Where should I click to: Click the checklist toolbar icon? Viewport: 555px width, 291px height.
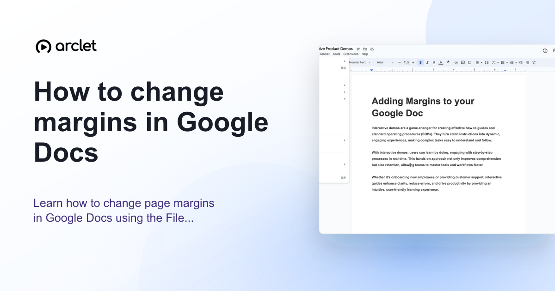tap(493, 62)
